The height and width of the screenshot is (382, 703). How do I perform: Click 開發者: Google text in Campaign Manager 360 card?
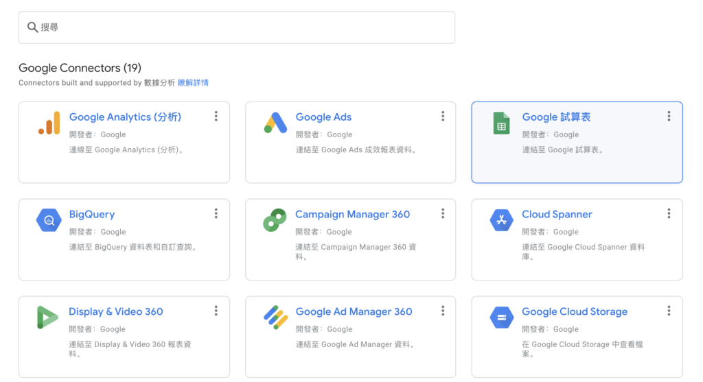click(x=323, y=232)
